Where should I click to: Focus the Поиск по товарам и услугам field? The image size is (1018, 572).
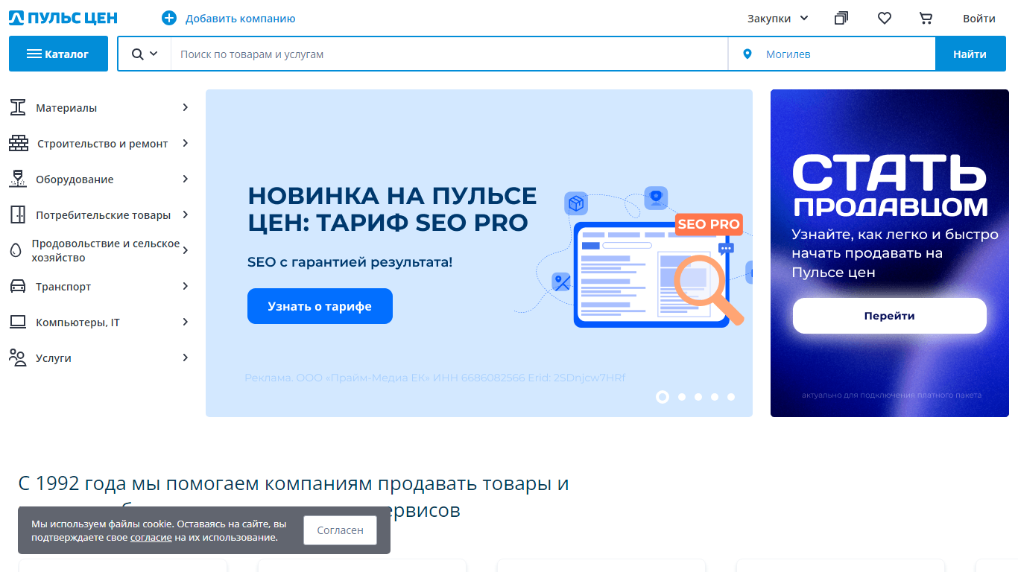[449, 54]
